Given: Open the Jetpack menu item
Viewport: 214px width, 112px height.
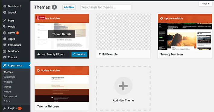Looking at the screenshot, I should (x=12, y=13).
